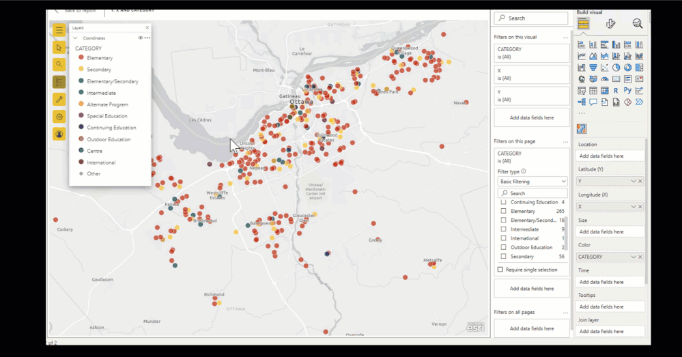Switch to Format visual tab
Image resolution: width=682 pixels, height=357 pixels.
(x=611, y=23)
